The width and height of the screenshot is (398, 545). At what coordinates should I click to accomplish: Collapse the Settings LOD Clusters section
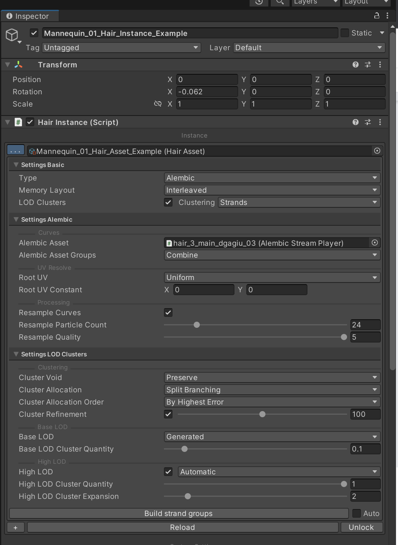pyautogui.click(x=16, y=354)
